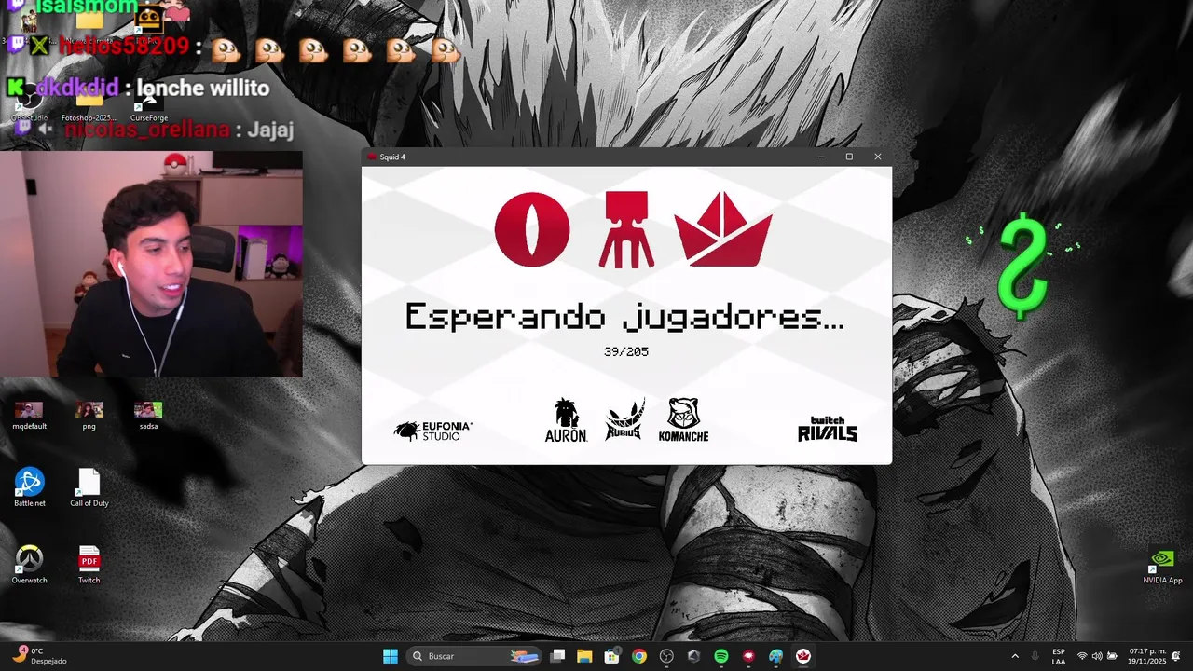1193x671 pixels.
Task: Select the Battle.net desktop shortcut
Action: point(29,487)
